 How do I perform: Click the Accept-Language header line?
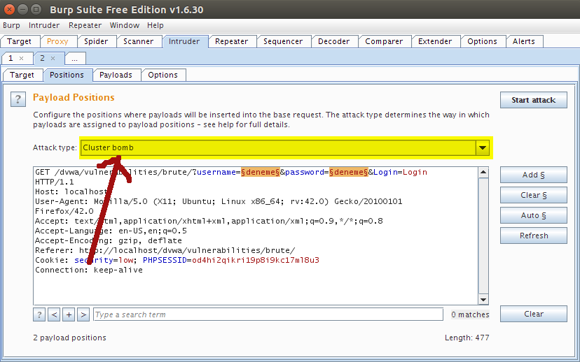click(111, 231)
